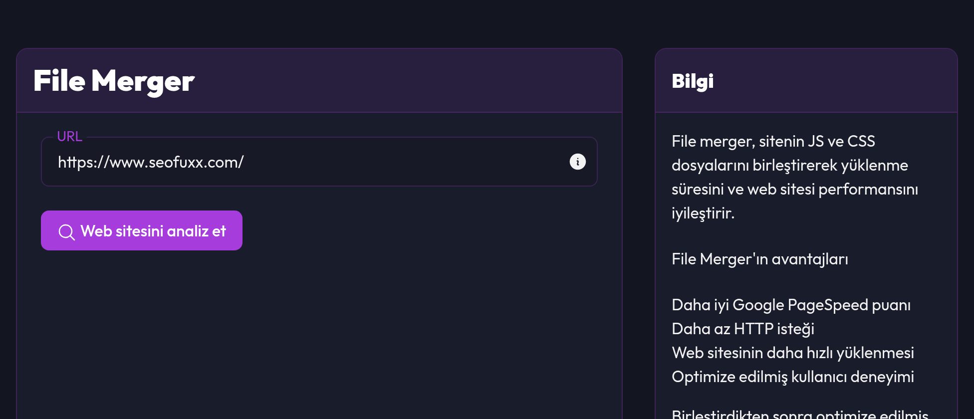Select Optimize edilmiş kullanıcı deneyimi line
974x419 pixels.
pos(793,377)
